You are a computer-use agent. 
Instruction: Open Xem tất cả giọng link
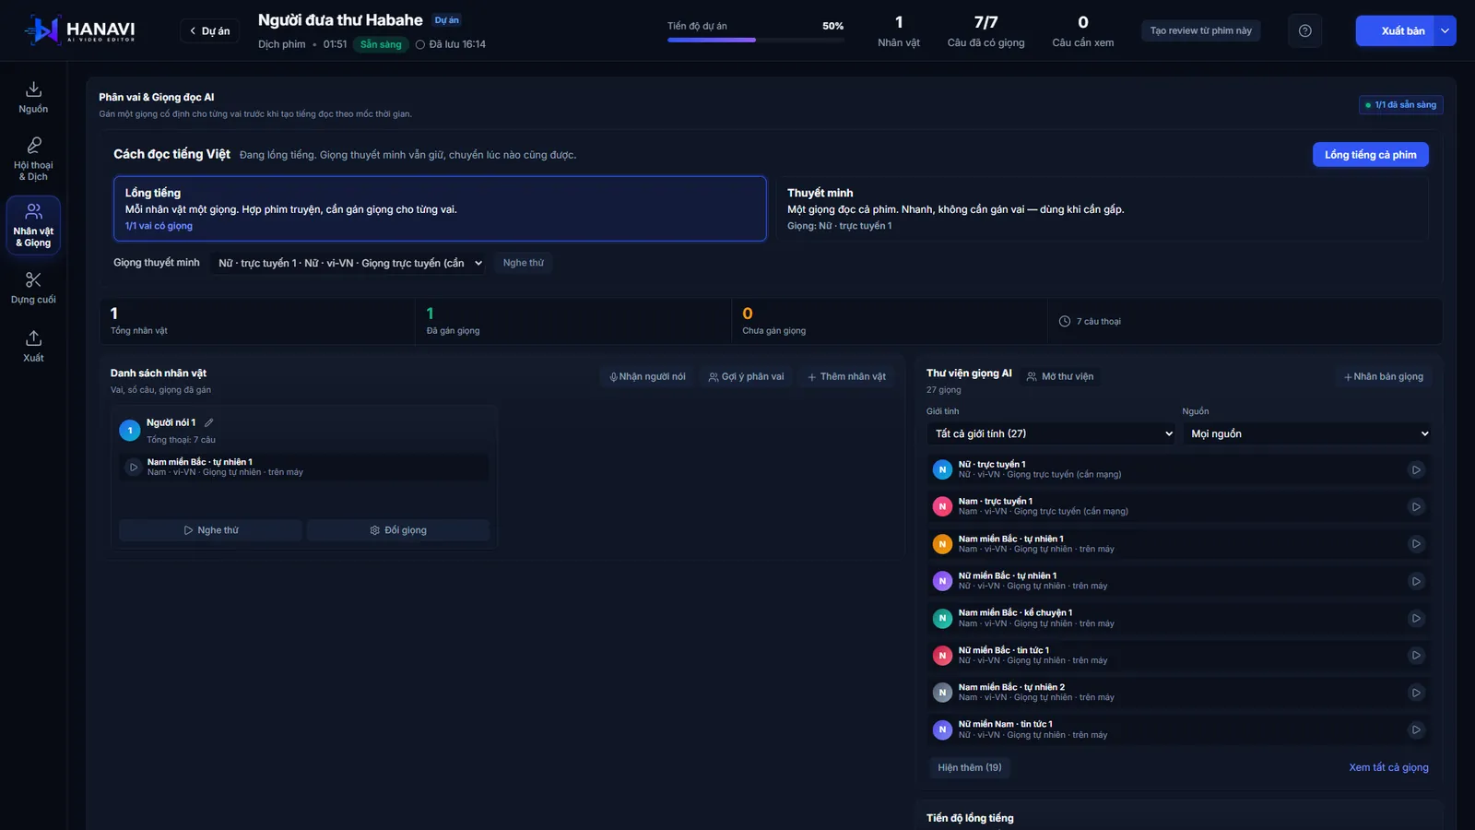pos(1388,767)
